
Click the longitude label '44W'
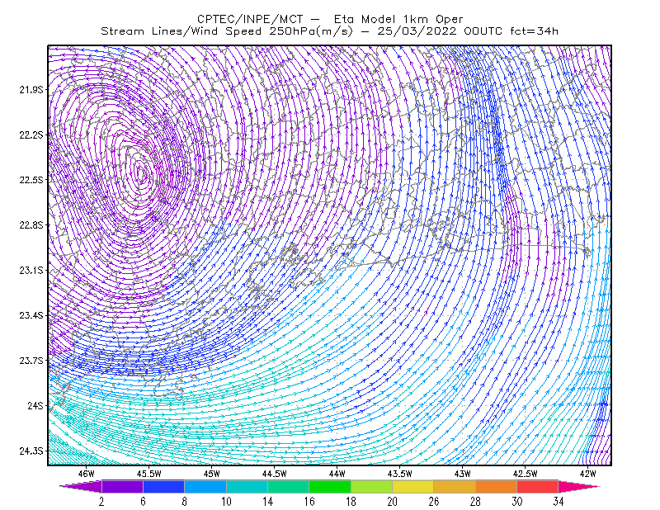(x=337, y=474)
